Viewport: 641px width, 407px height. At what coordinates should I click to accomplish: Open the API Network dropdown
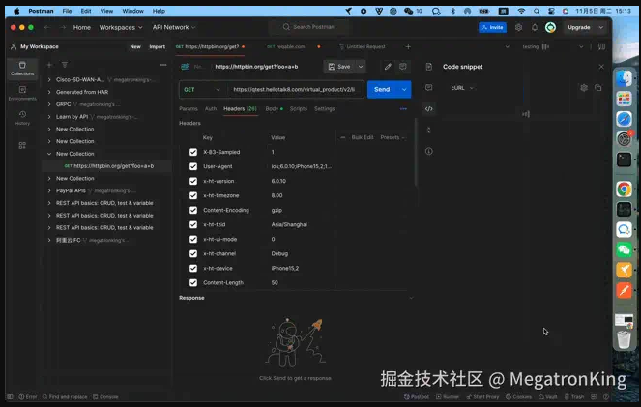tap(174, 27)
